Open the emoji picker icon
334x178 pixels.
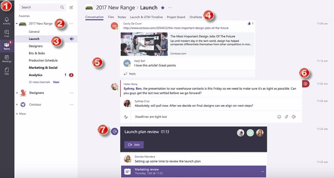279,117
